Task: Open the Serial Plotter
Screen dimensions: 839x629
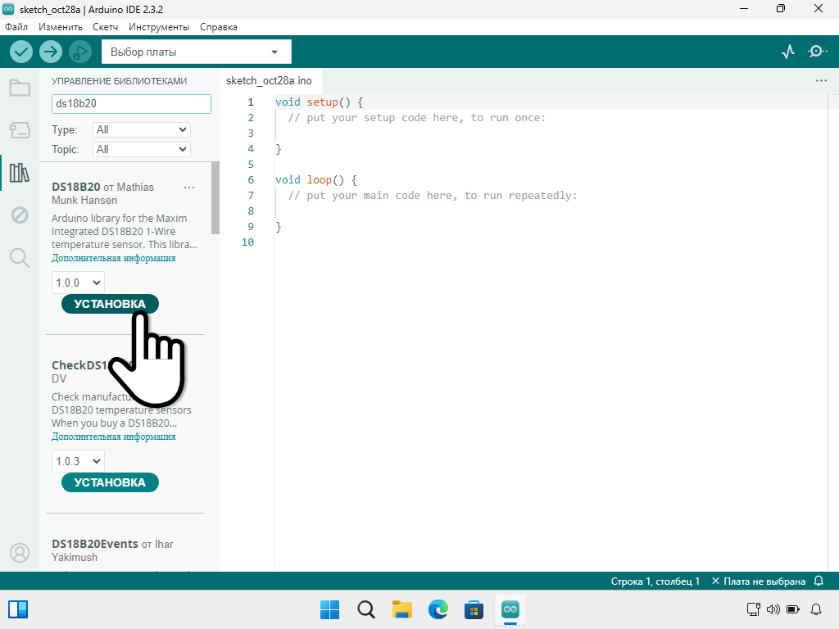Action: pos(788,52)
